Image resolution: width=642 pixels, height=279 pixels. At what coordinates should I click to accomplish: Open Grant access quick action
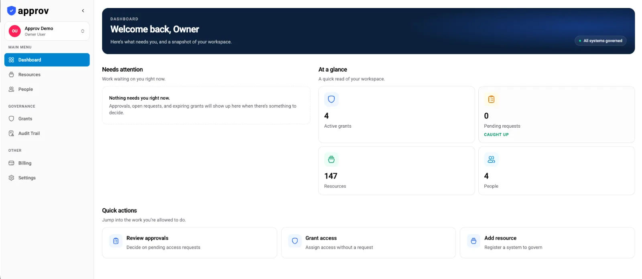click(368, 243)
